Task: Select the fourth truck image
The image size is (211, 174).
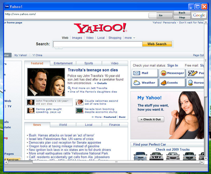Action: pyautogui.click(x=189, y=156)
